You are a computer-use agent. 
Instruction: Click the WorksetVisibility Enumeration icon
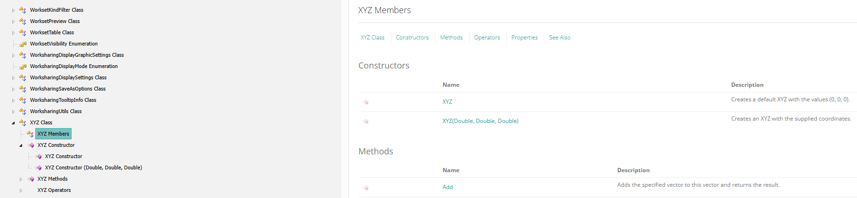23,44
